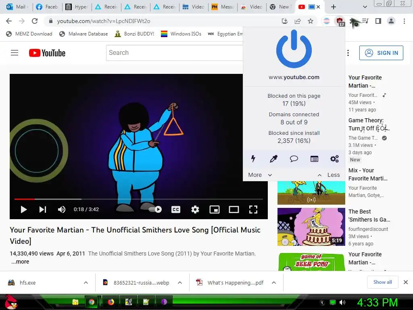Play the YouTube video
This screenshot has width=413, height=310.
[x=24, y=209]
